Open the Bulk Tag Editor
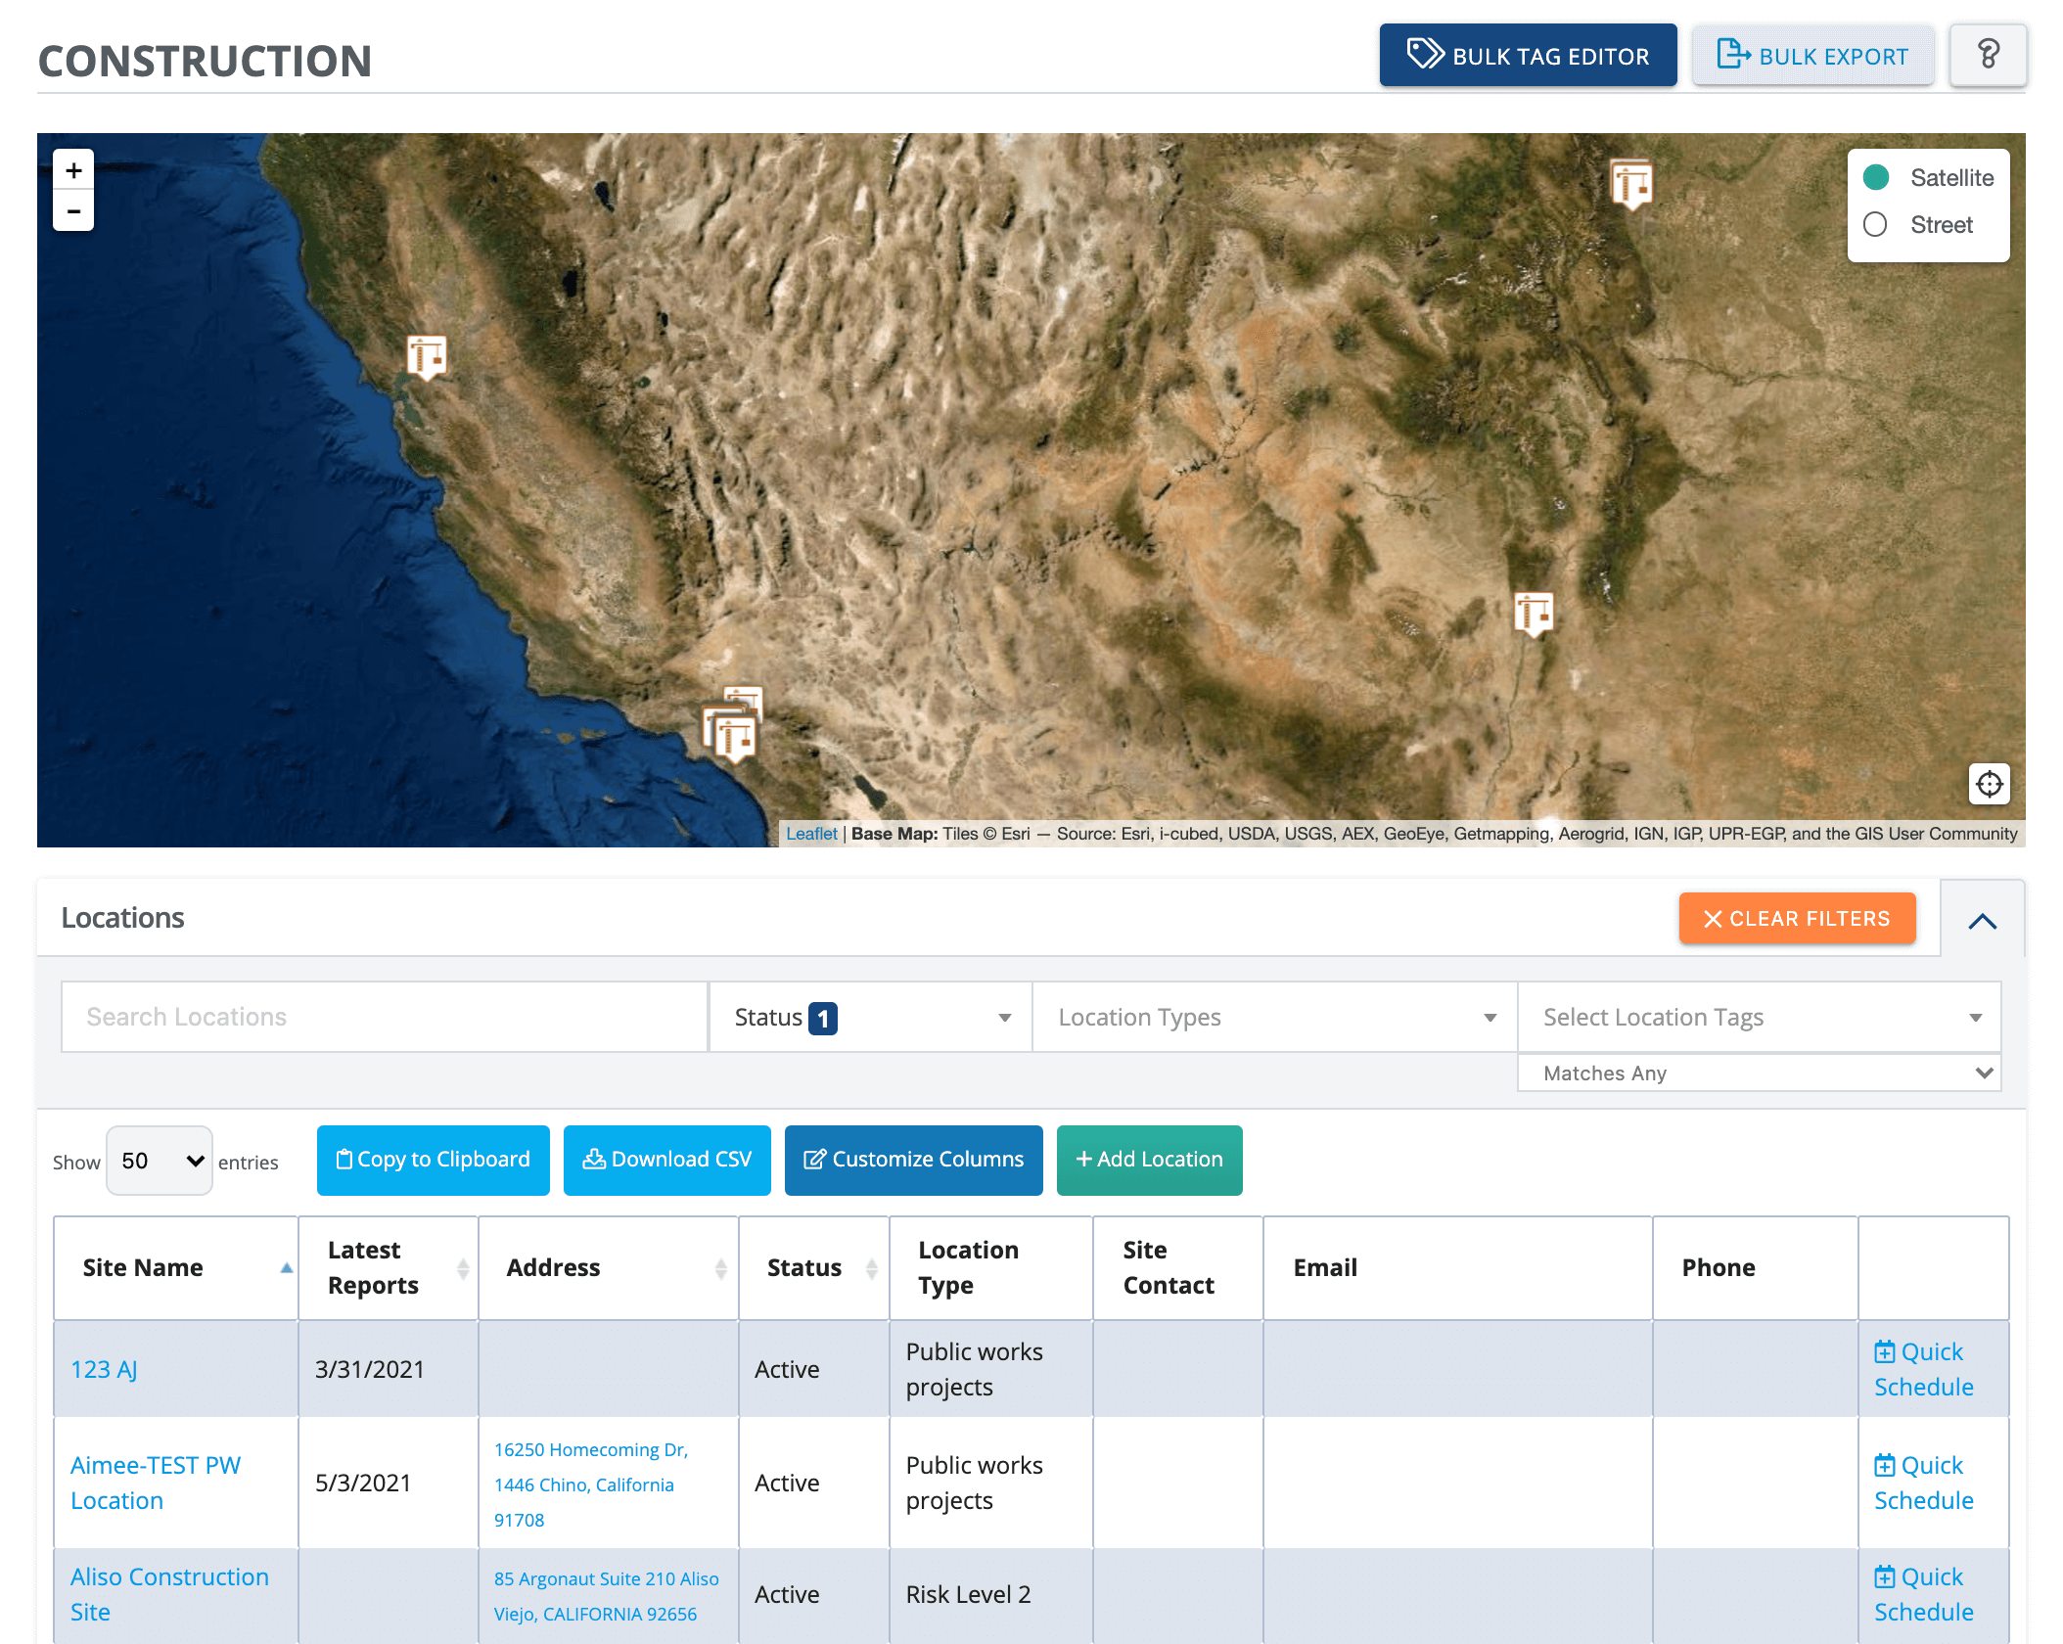This screenshot has height=1644, width=2063. pyautogui.click(x=1528, y=56)
